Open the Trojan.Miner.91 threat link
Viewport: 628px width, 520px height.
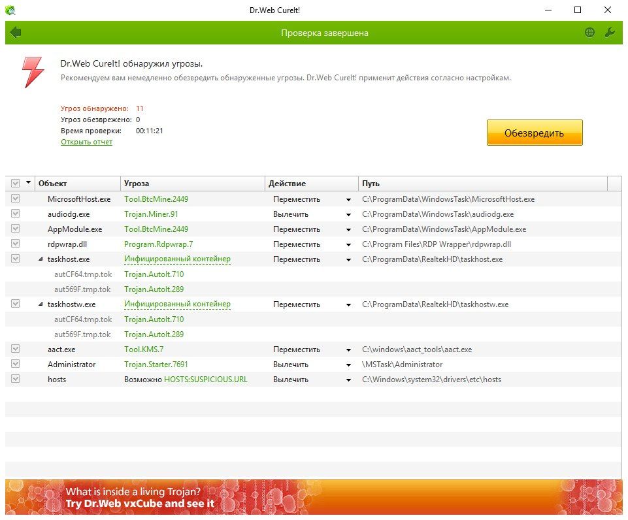point(151,214)
